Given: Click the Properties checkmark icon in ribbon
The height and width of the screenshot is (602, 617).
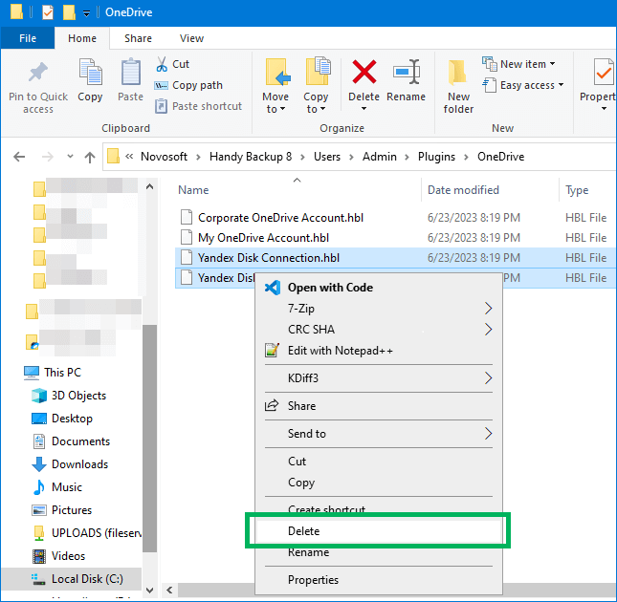Looking at the screenshot, I should (603, 72).
